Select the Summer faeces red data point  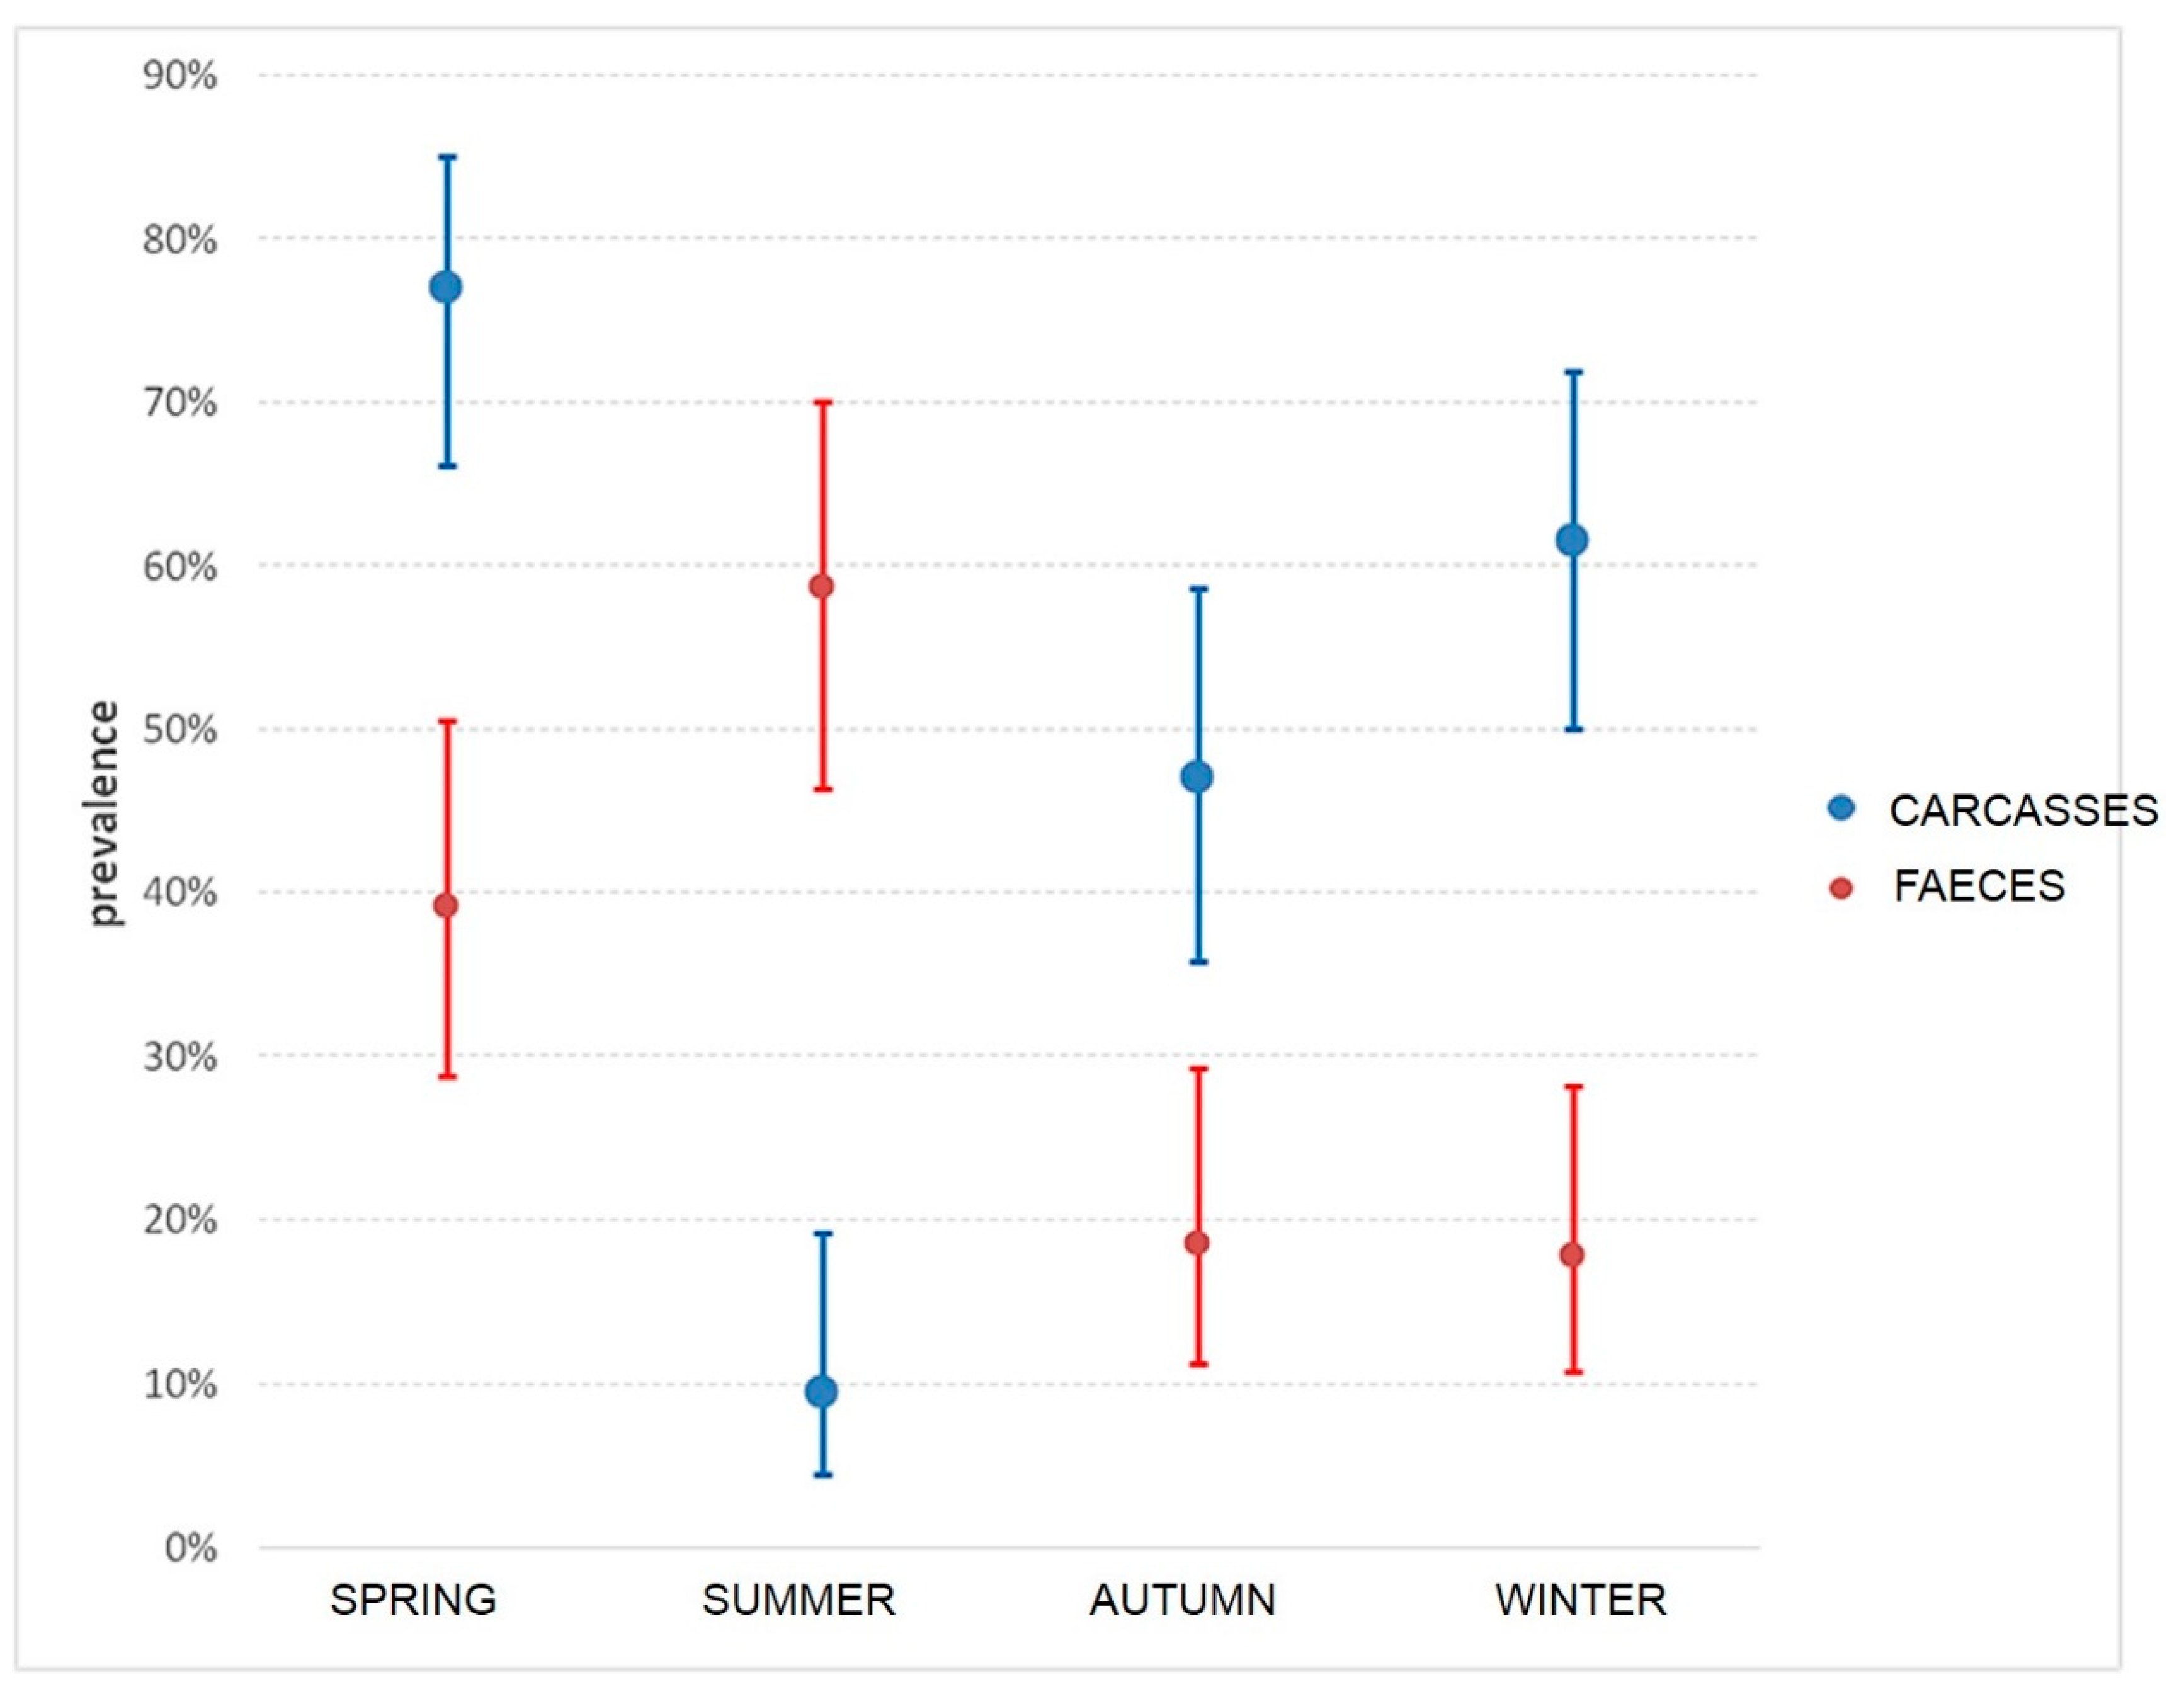(821, 586)
